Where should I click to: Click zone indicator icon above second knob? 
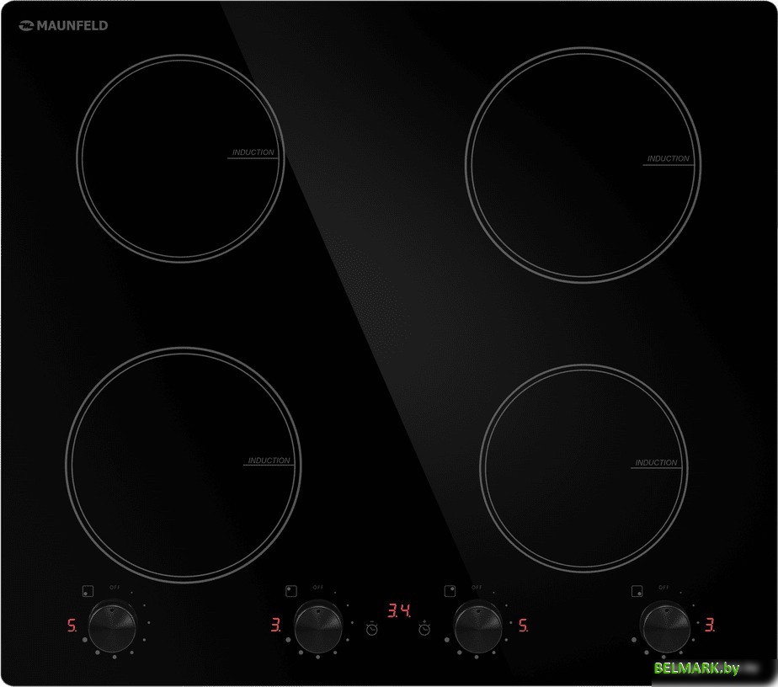[x=290, y=590]
